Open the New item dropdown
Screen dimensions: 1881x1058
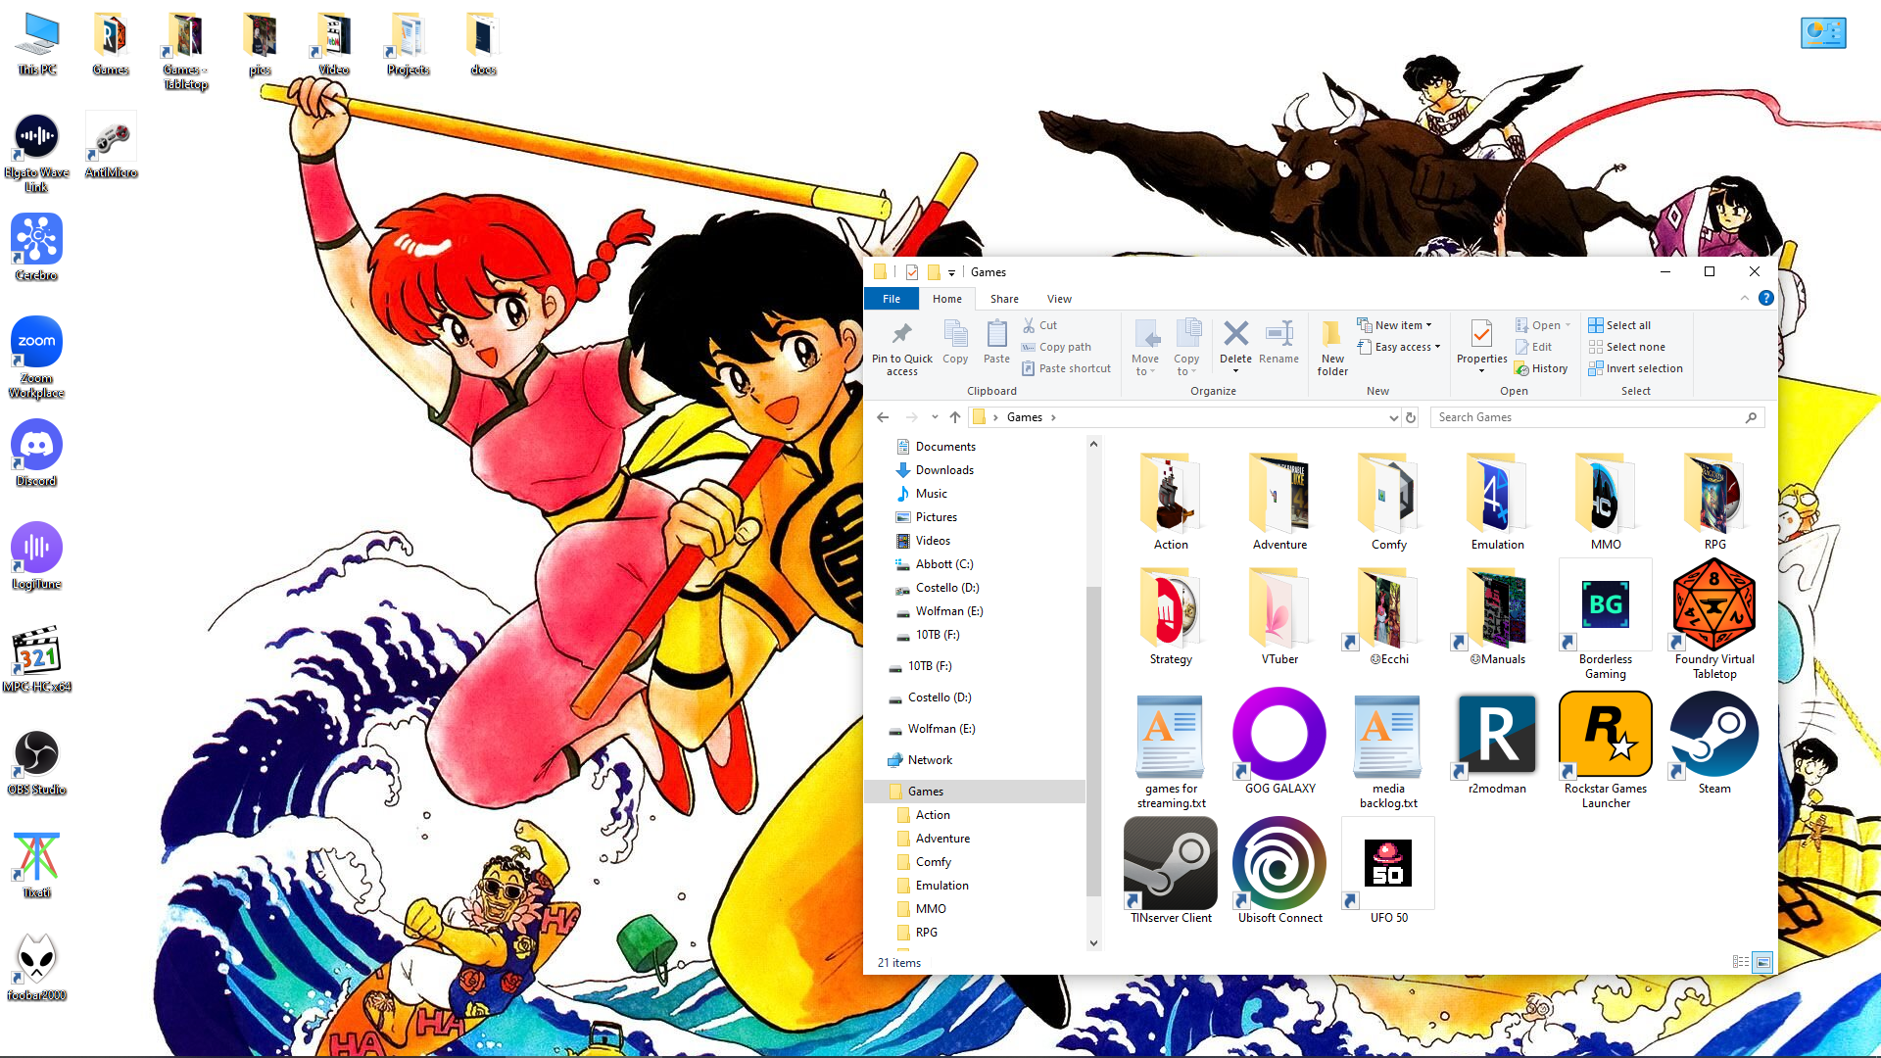(1394, 325)
